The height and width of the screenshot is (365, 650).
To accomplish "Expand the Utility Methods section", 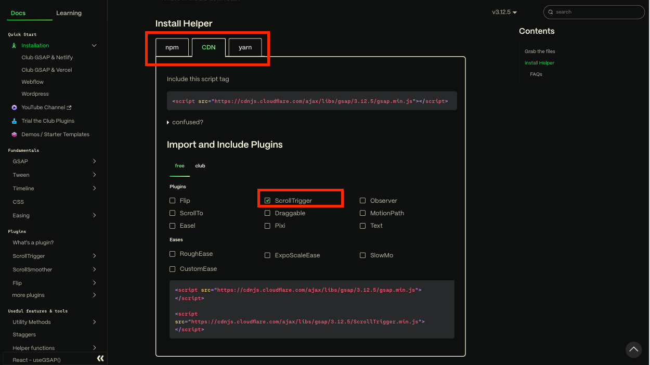I will tap(94, 322).
